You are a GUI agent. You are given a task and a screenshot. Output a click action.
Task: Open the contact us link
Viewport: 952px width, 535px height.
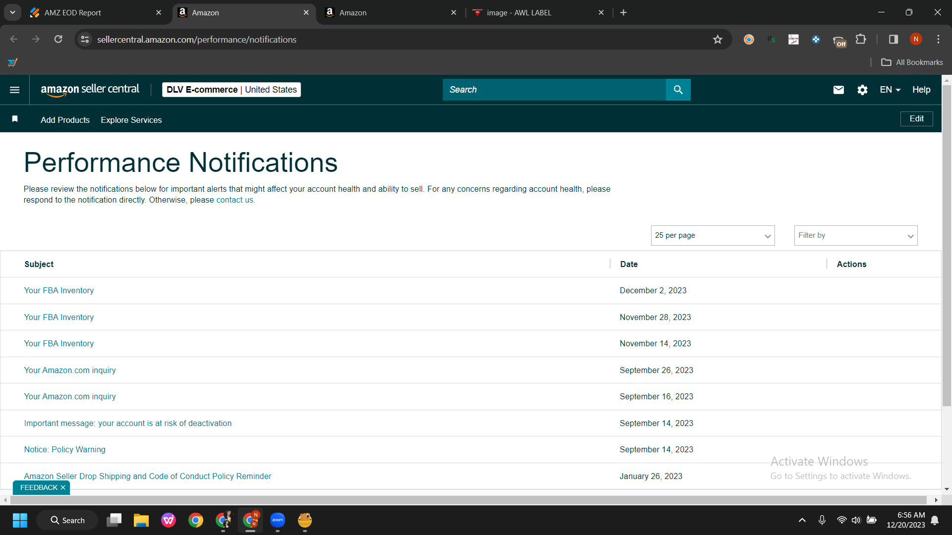tap(235, 200)
